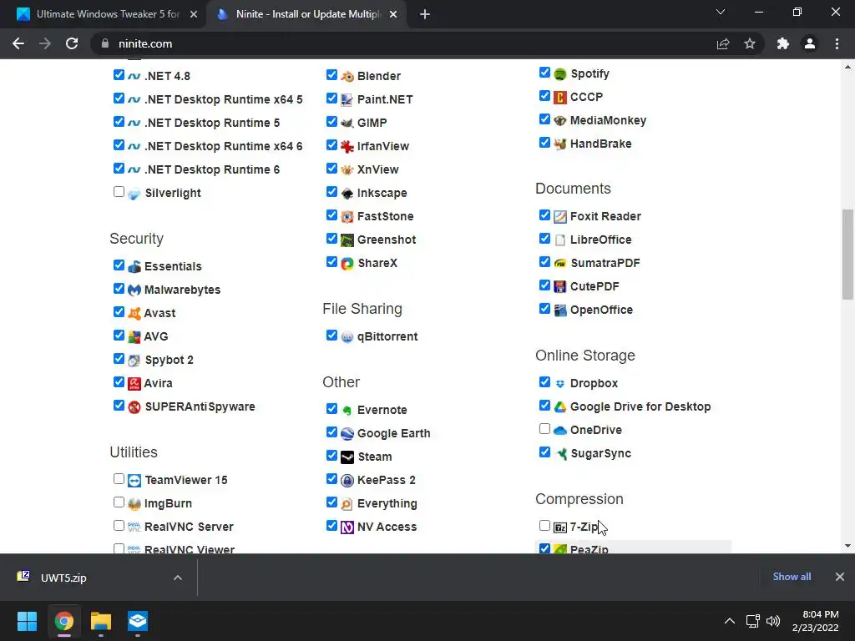855x641 pixels.
Task: Open the Chrome profile avatar
Action: [810, 43]
